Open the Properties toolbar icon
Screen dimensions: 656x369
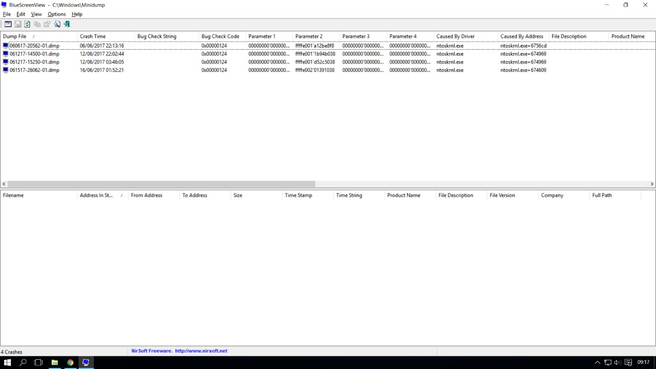(47, 24)
